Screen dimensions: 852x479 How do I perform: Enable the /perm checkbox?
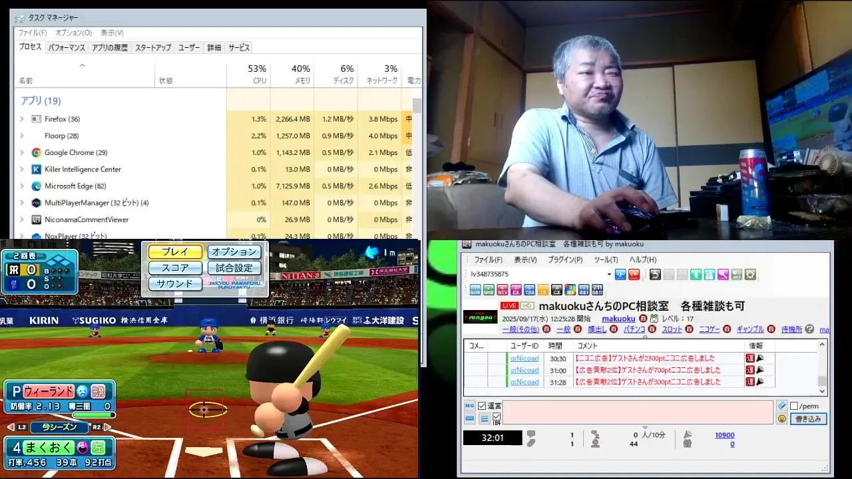794,406
